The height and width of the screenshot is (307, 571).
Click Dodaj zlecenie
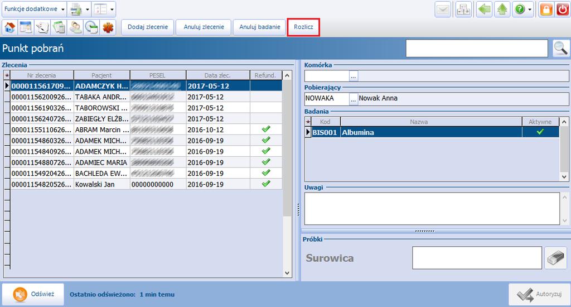click(x=148, y=27)
